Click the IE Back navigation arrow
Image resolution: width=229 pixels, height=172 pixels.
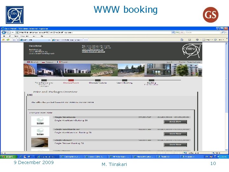[4, 32]
